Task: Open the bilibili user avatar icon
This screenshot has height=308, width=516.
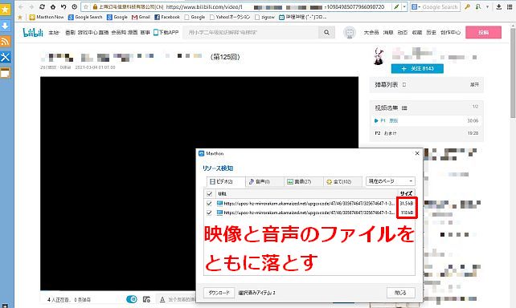Action: tap(350, 33)
